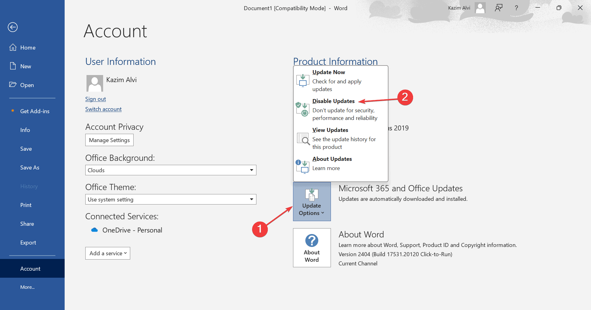Click the About Word question mark icon
The height and width of the screenshot is (310, 591).
(x=312, y=240)
